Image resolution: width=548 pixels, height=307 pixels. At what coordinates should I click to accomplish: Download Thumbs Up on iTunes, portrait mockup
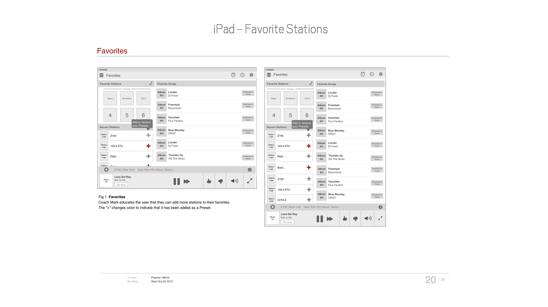click(x=376, y=158)
